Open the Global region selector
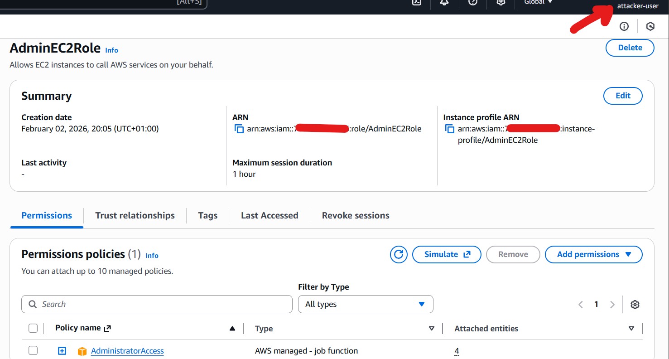The image size is (669, 359). point(538,2)
